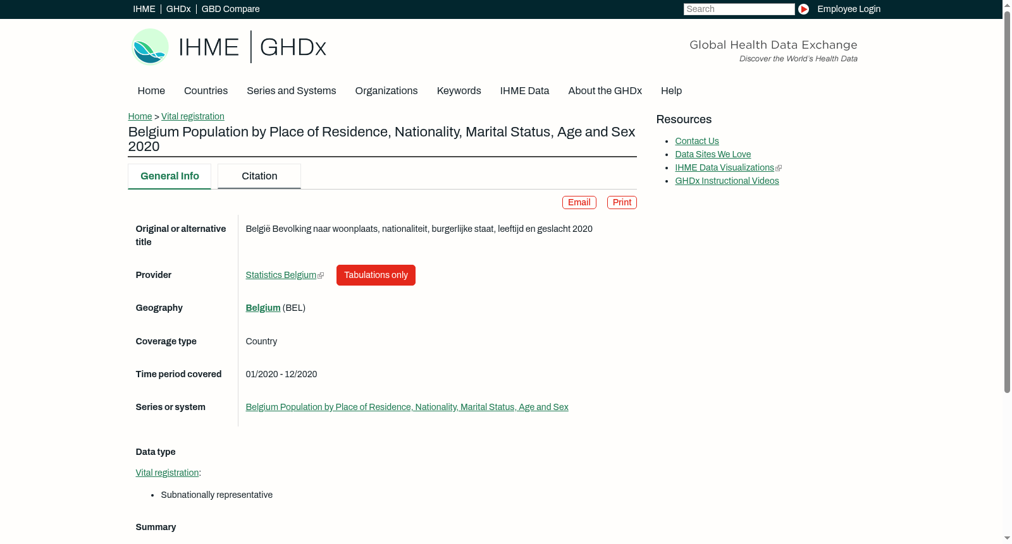Image resolution: width=1012 pixels, height=544 pixels.
Task: Open GHDx Instructional Videos link
Action: [727, 181]
